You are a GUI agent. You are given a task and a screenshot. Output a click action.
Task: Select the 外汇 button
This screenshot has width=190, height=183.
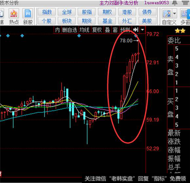click(x=127, y=21)
